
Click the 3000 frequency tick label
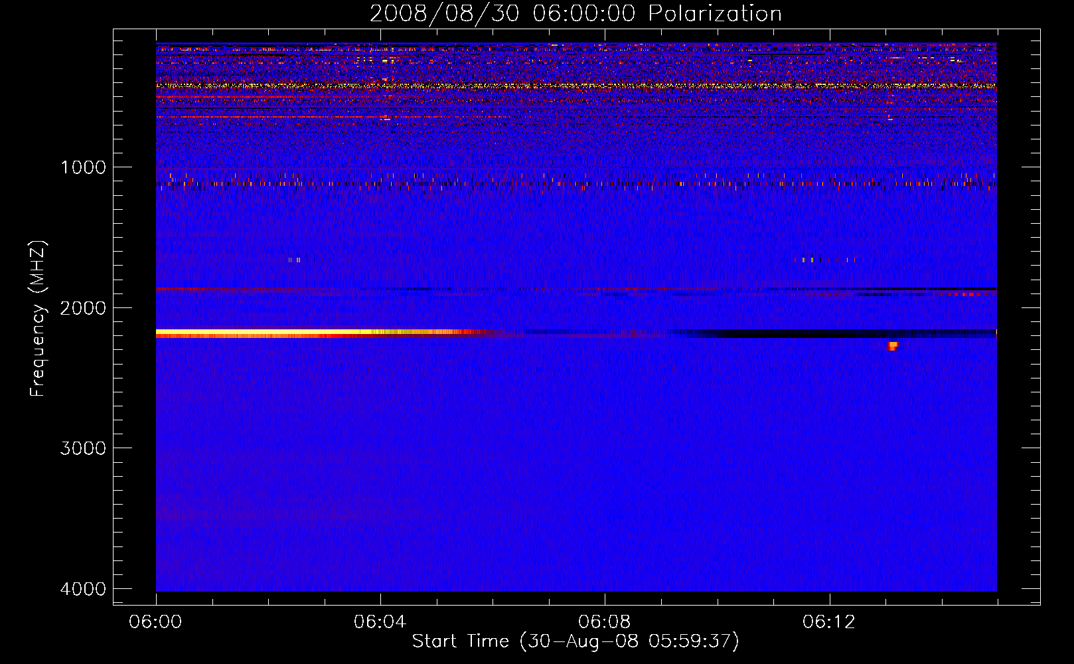pyautogui.click(x=83, y=448)
